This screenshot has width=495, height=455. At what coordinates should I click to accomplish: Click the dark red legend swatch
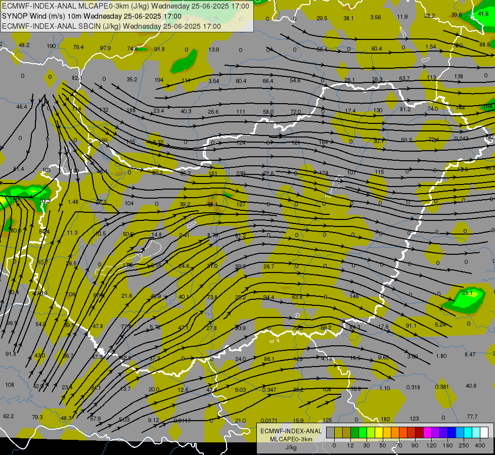pyautogui.click(x=419, y=432)
